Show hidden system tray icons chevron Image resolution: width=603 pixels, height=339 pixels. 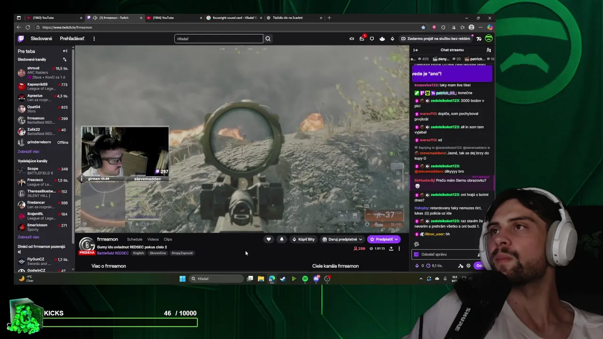[421, 279]
